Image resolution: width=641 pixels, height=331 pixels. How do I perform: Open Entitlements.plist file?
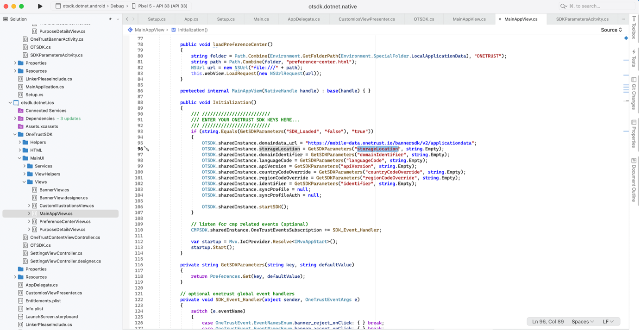pyautogui.click(x=43, y=301)
